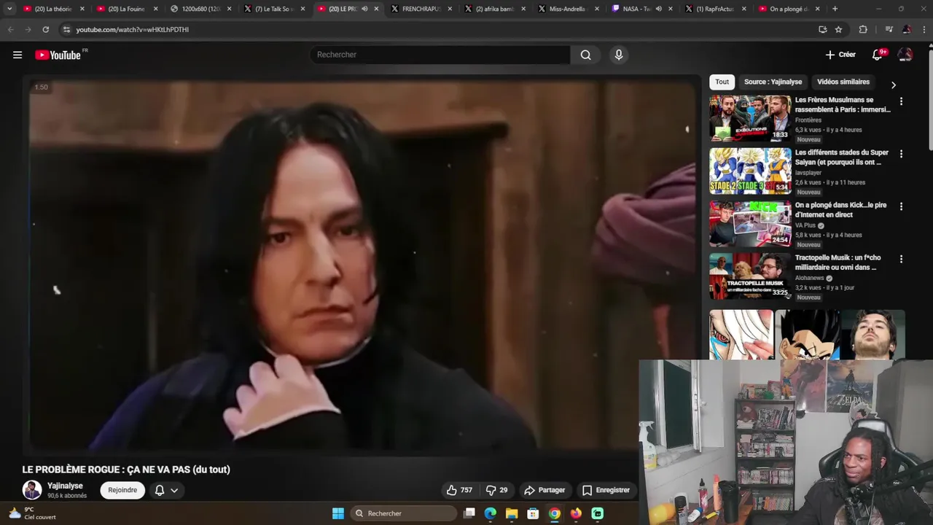
Task: Open Firefox from the taskbar
Action: point(576,513)
